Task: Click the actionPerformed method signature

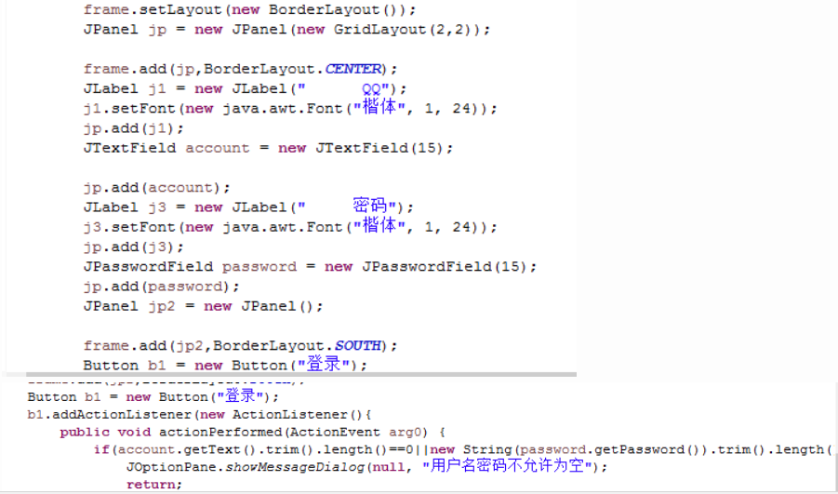Action: pyautogui.click(x=252, y=432)
